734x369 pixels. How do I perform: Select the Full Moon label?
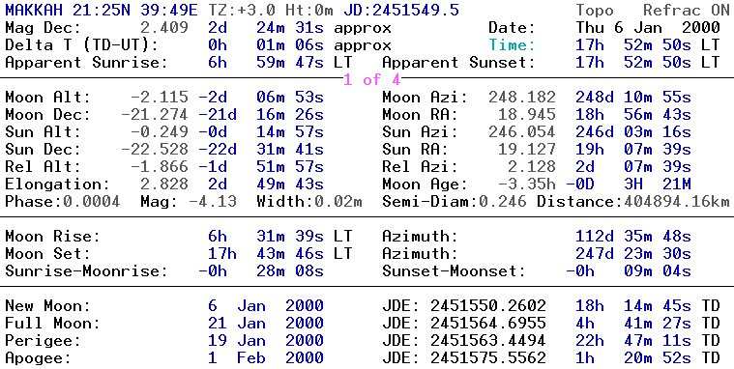click(53, 324)
